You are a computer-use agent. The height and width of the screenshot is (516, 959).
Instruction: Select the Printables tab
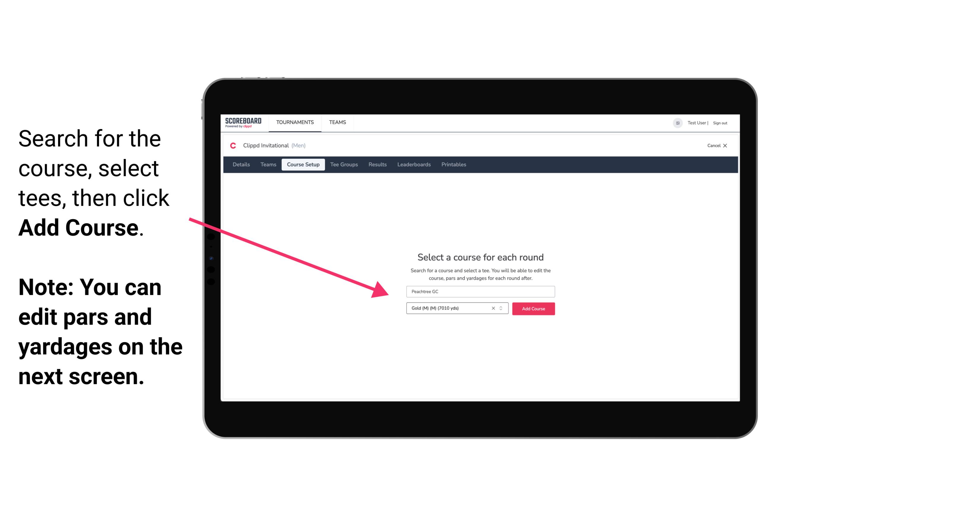pyautogui.click(x=454, y=165)
